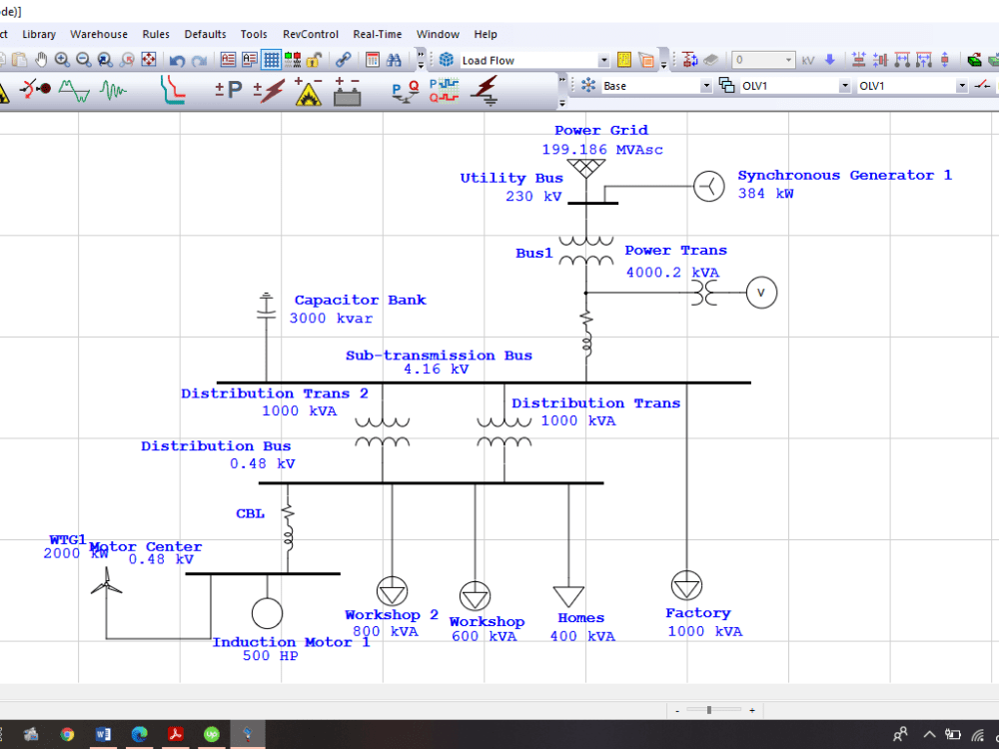Open the Library menu
Screen dimensions: 999x749
coord(39,34)
